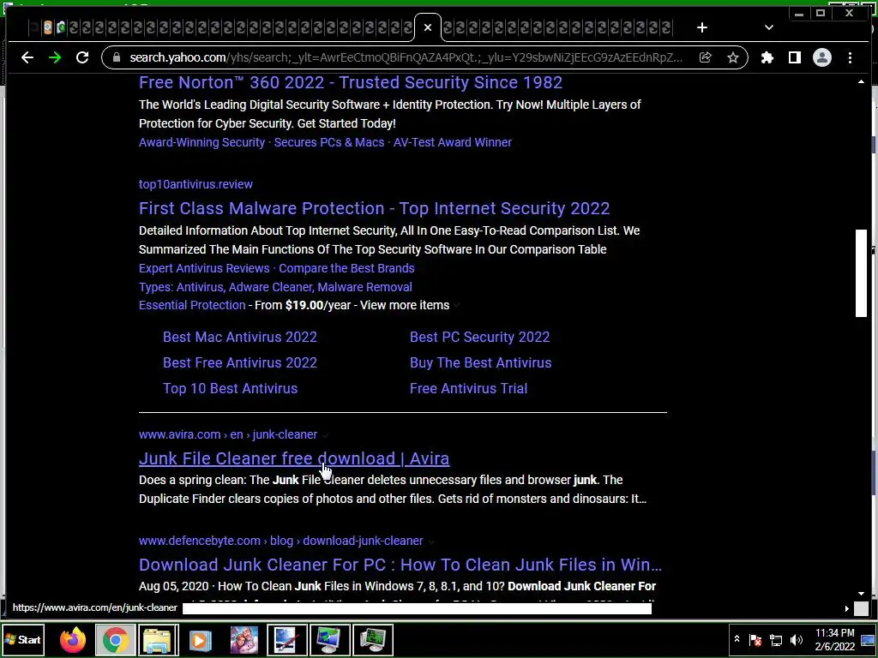Image resolution: width=878 pixels, height=658 pixels.
Task: Open Award-Winning Security sublink
Action: (201, 142)
